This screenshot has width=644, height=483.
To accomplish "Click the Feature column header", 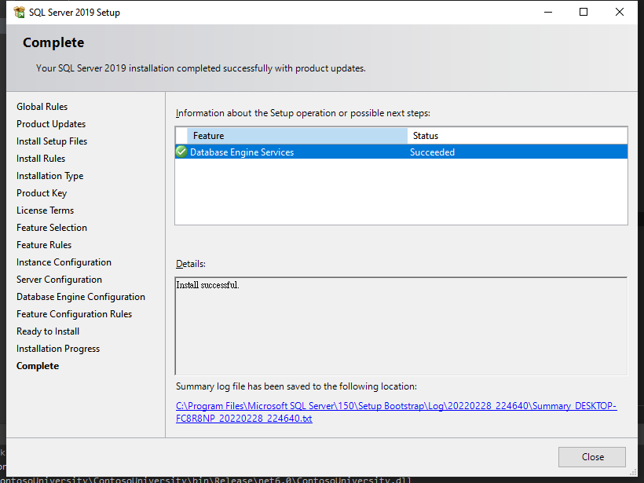I will pos(297,136).
